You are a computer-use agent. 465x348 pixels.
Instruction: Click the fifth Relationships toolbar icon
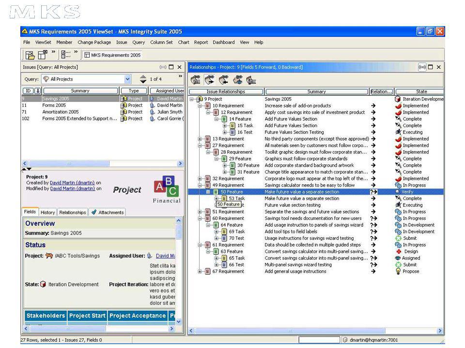[x=251, y=80]
